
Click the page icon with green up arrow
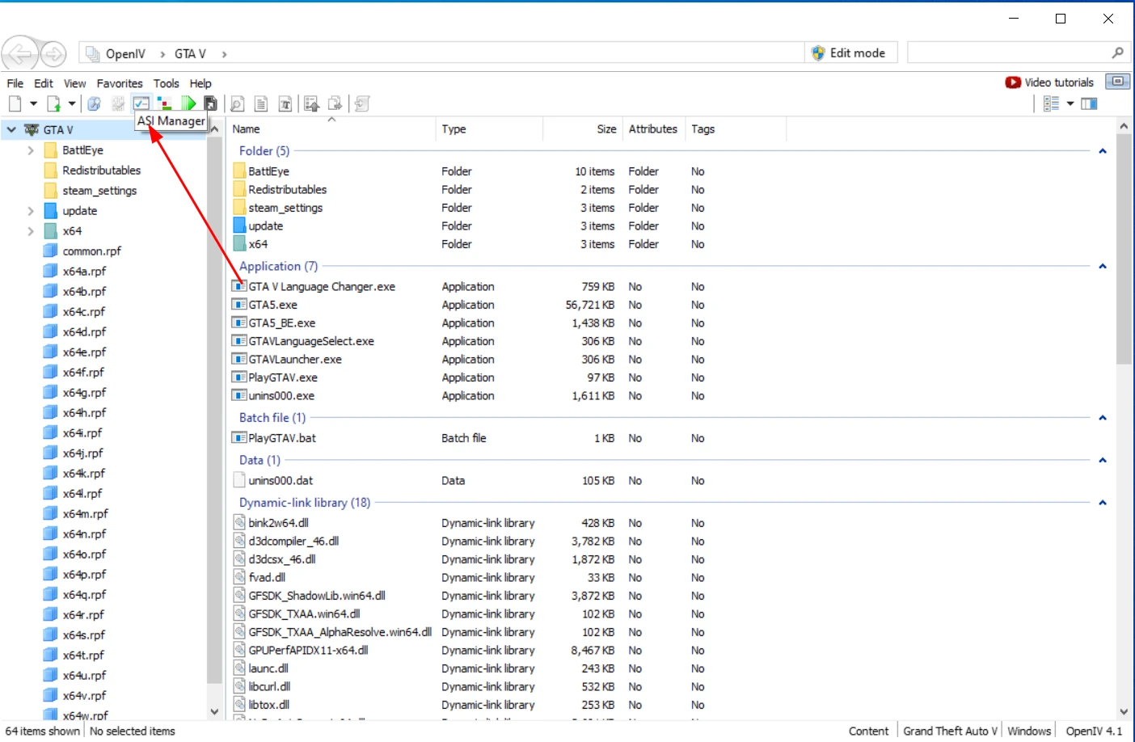53,103
